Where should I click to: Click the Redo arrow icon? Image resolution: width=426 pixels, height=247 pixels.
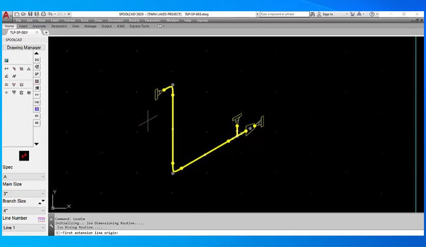(x=60, y=14)
